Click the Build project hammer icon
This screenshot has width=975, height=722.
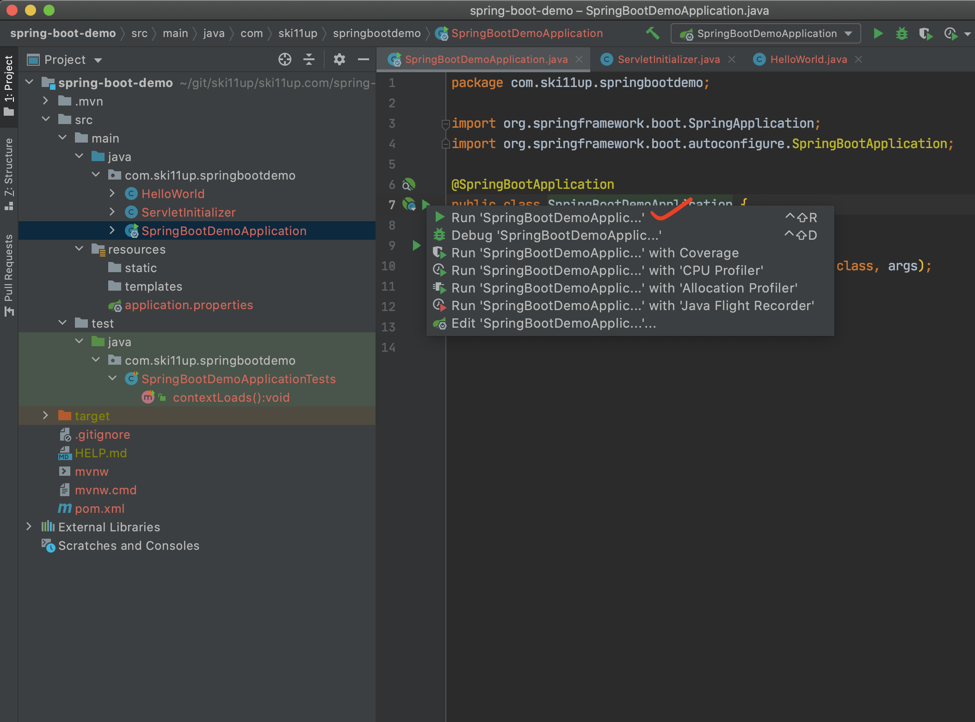click(x=653, y=33)
